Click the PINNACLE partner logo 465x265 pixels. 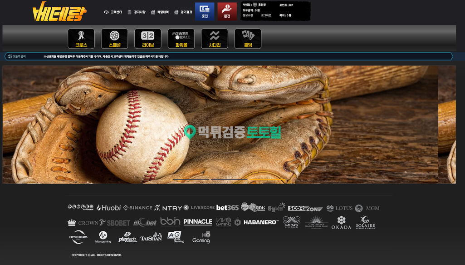pyautogui.click(x=198, y=222)
